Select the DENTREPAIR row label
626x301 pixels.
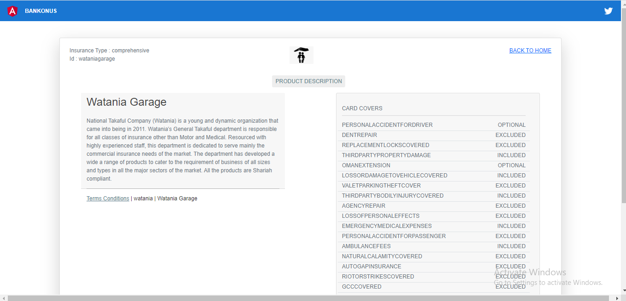pyautogui.click(x=359, y=135)
